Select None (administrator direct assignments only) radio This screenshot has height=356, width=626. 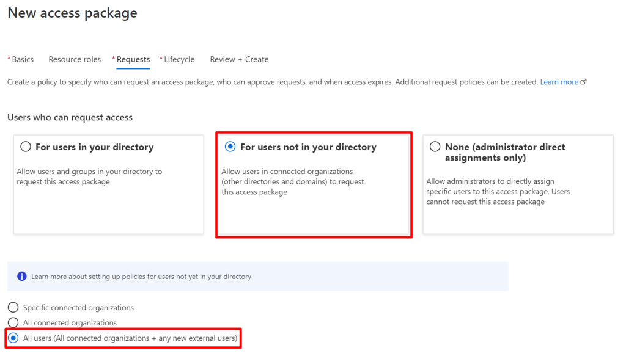[x=435, y=147]
